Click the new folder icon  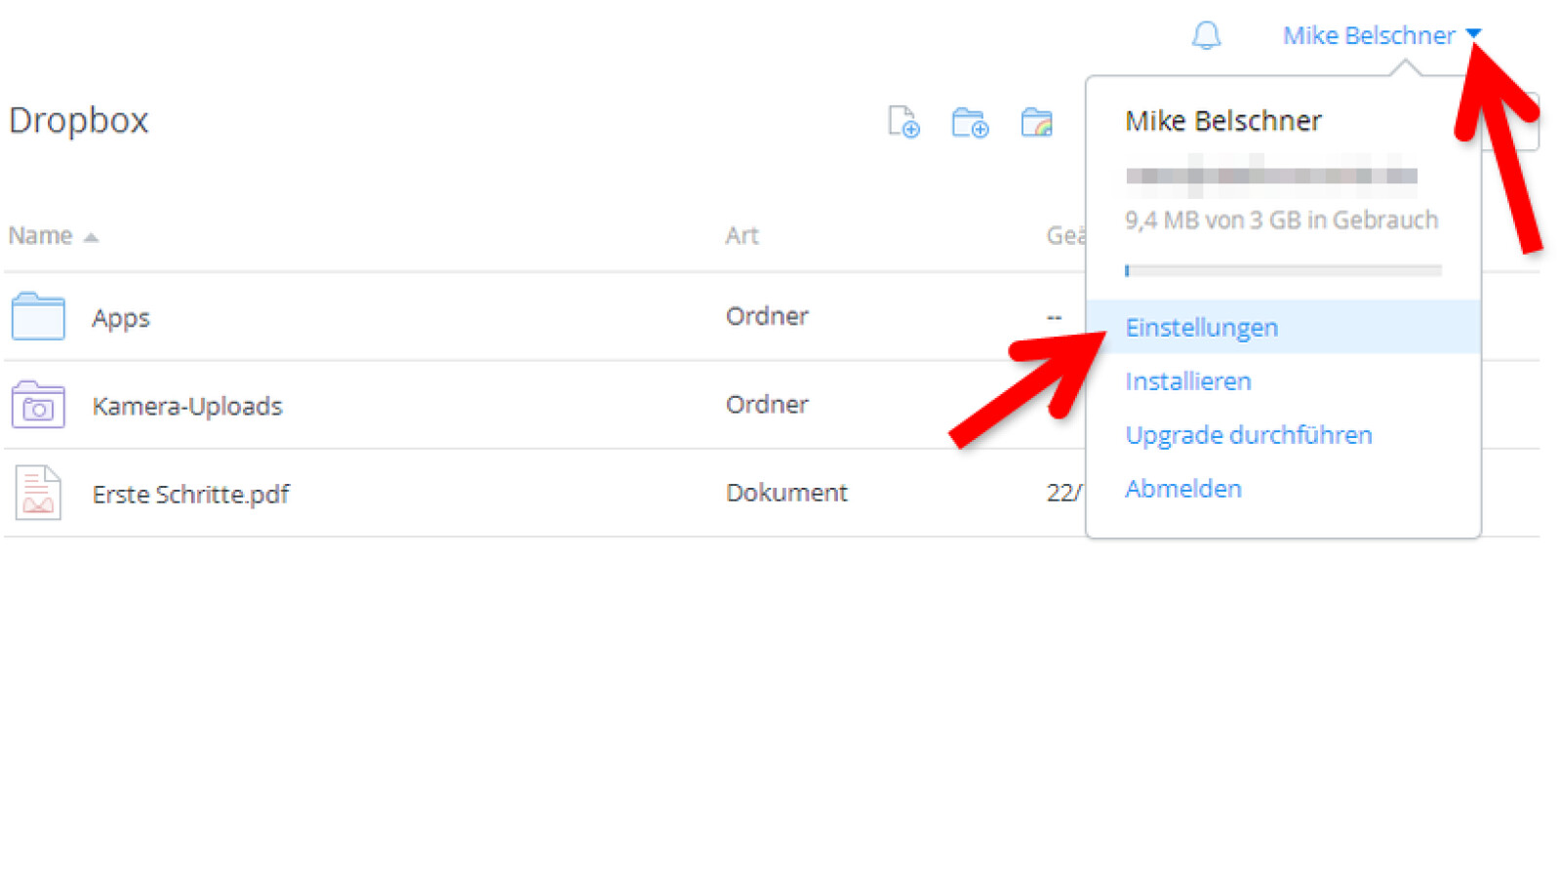970,123
